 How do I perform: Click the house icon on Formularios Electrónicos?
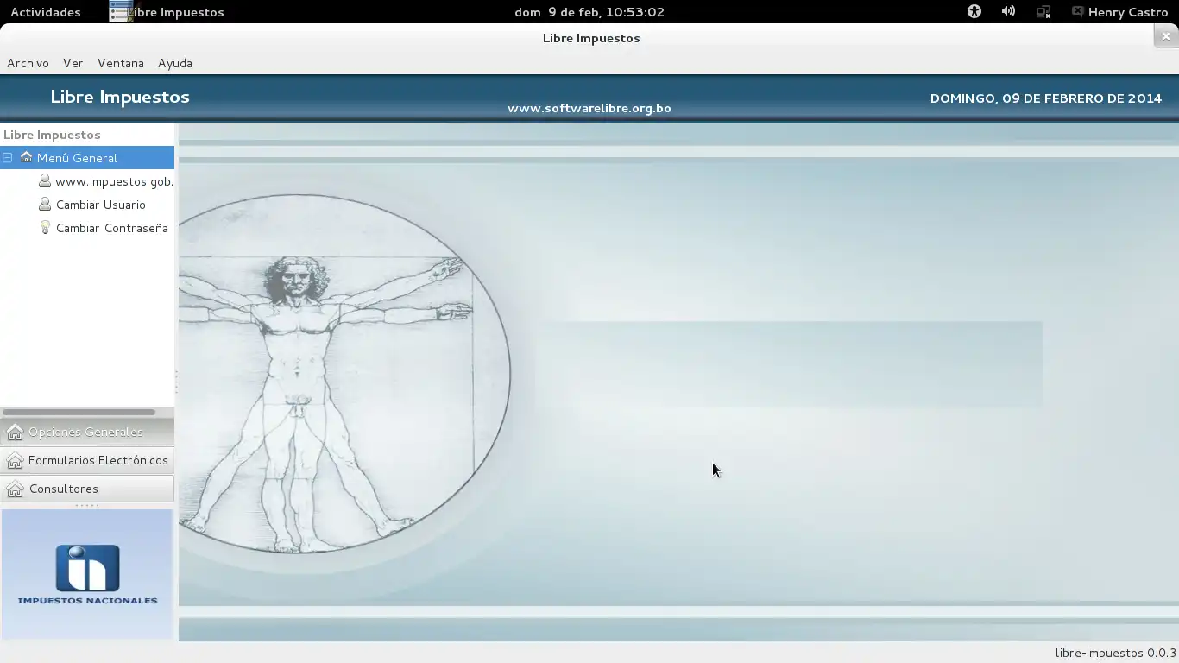point(15,460)
